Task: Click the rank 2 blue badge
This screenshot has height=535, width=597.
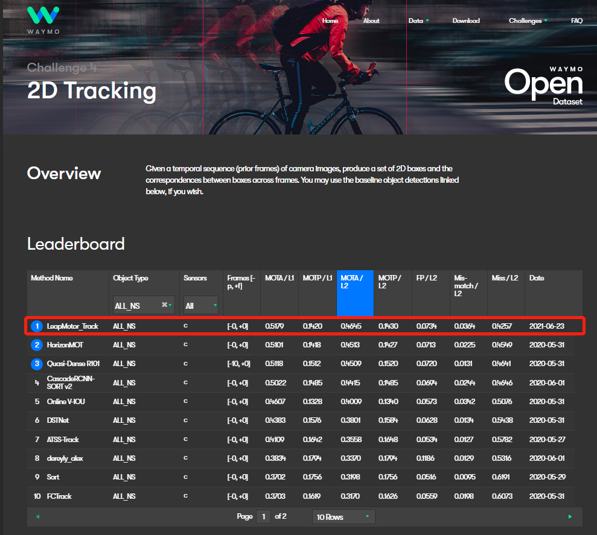Action: 37,345
